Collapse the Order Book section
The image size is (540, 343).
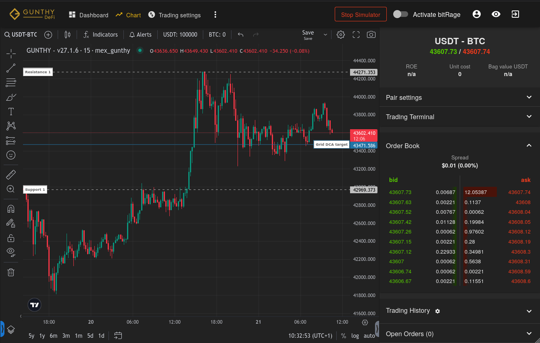click(x=460, y=146)
